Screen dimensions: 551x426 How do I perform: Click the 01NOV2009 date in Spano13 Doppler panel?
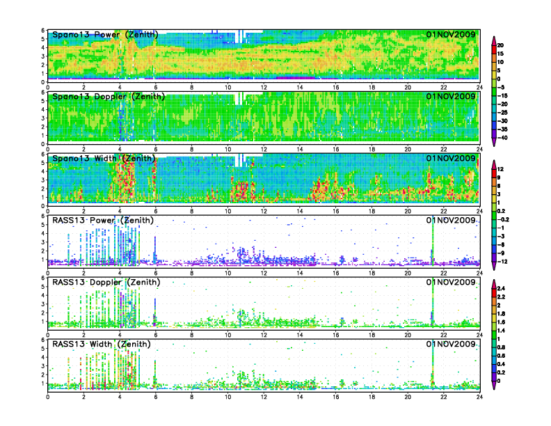pos(451,96)
